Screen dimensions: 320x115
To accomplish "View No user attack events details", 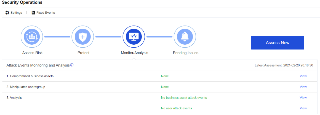I will [x=303, y=108].
